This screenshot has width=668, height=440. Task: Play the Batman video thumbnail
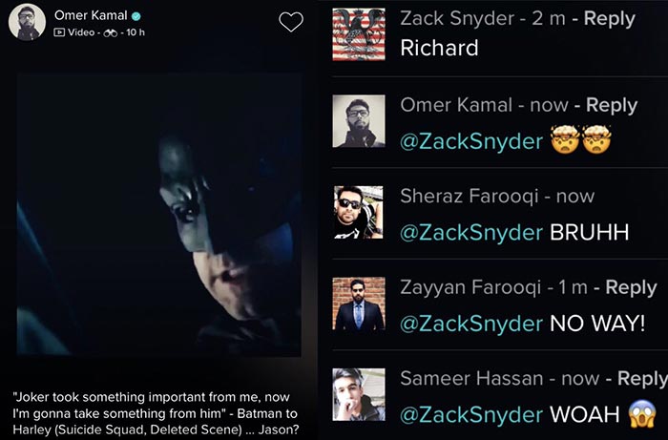158,215
